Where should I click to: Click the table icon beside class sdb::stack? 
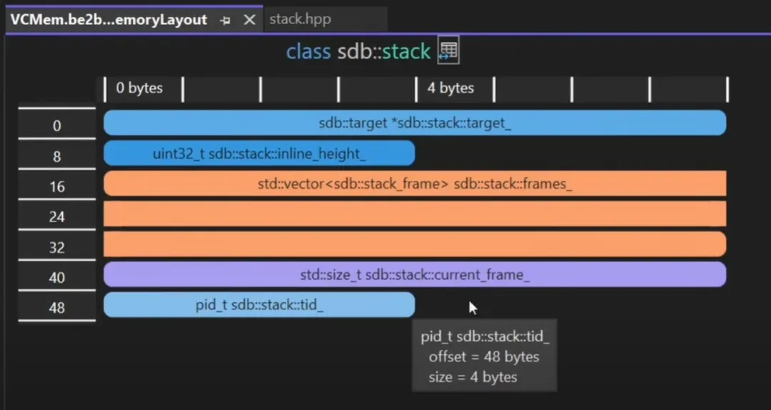tap(448, 50)
